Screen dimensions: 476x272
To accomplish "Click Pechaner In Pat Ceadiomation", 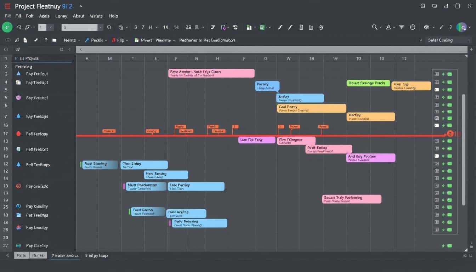I will tap(207, 40).
